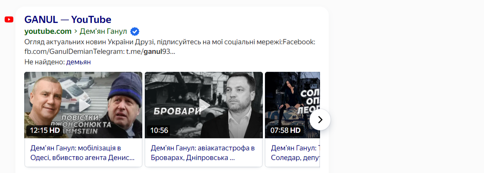
Task: Click the red YouTube favicon icon
Action: coord(9,20)
